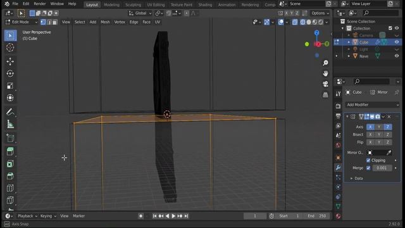Open the Object Data green triangle tab
Screen dimensions: 405x228
pos(338,206)
